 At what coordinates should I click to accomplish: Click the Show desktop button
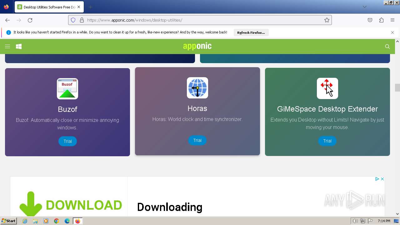[397, 221]
